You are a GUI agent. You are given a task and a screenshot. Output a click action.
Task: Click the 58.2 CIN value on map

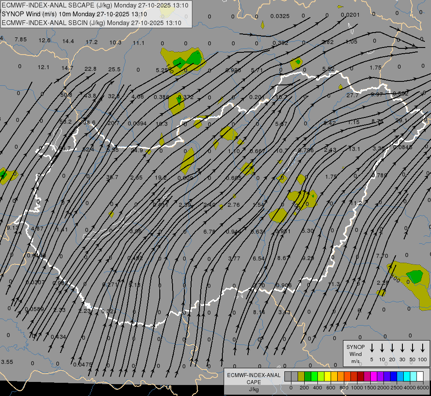[x=66, y=121]
